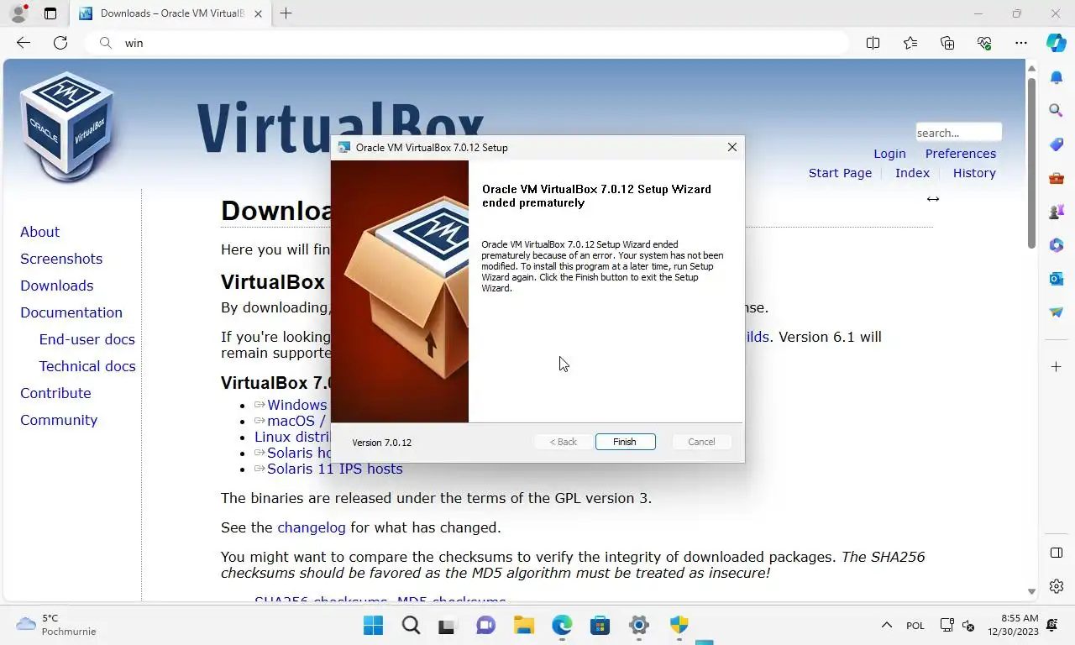
Task: Show hidden system tray icons
Action: point(886,626)
